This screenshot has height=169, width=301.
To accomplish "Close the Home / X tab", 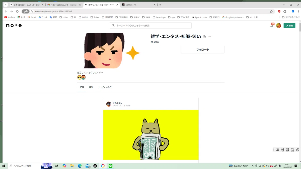I will pos(154,5).
